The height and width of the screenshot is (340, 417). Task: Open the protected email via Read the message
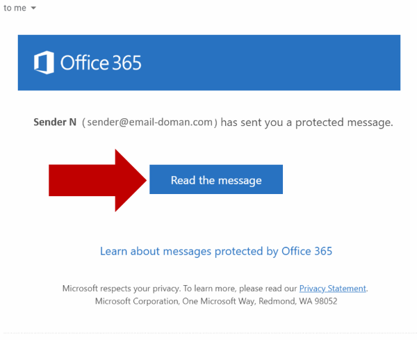click(x=216, y=179)
